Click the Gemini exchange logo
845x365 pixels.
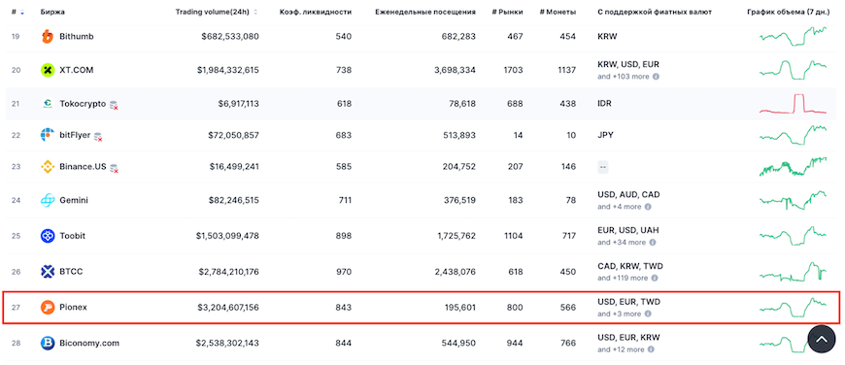tap(48, 200)
